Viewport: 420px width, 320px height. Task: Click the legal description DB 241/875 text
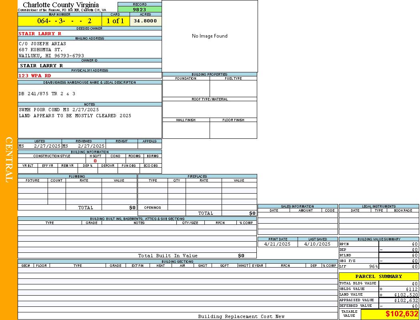pyautogui.click(x=47, y=94)
